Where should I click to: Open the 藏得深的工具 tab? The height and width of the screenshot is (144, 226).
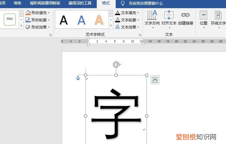[x=80, y=3]
